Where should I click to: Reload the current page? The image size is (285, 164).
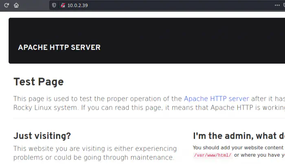7,5
